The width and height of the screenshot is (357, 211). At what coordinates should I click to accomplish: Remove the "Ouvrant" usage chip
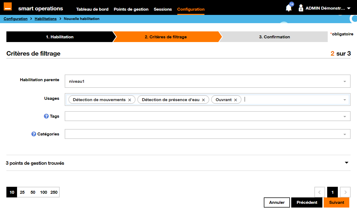point(235,100)
